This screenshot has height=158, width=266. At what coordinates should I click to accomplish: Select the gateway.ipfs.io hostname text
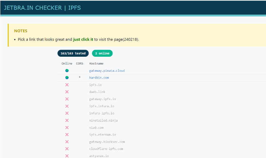[x=103, y=99]
